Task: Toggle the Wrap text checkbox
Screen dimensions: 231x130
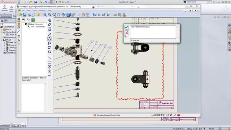Action: coord(131,40)
